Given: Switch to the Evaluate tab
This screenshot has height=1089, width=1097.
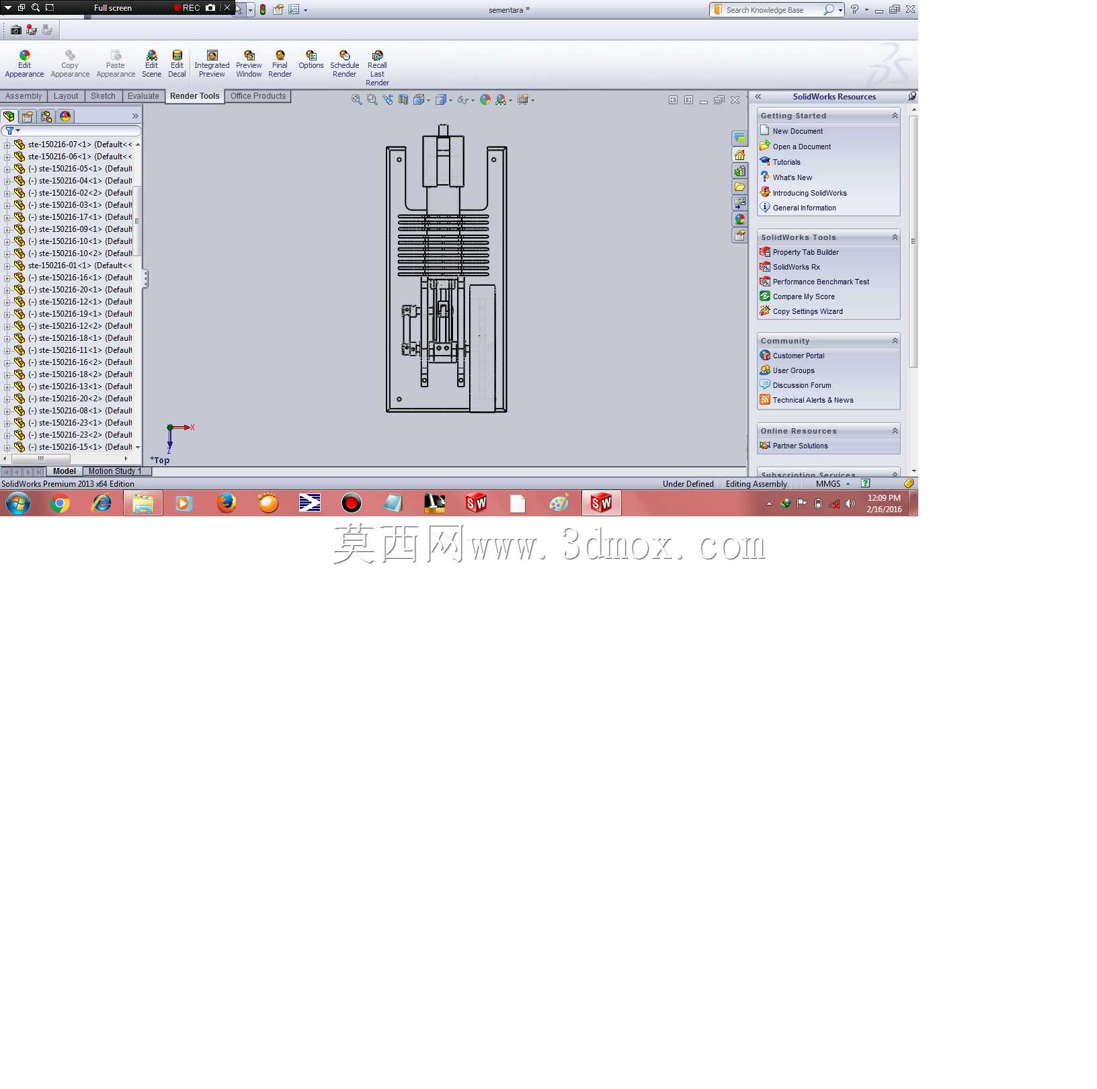Looking at the screenshot, I should 143,96.
